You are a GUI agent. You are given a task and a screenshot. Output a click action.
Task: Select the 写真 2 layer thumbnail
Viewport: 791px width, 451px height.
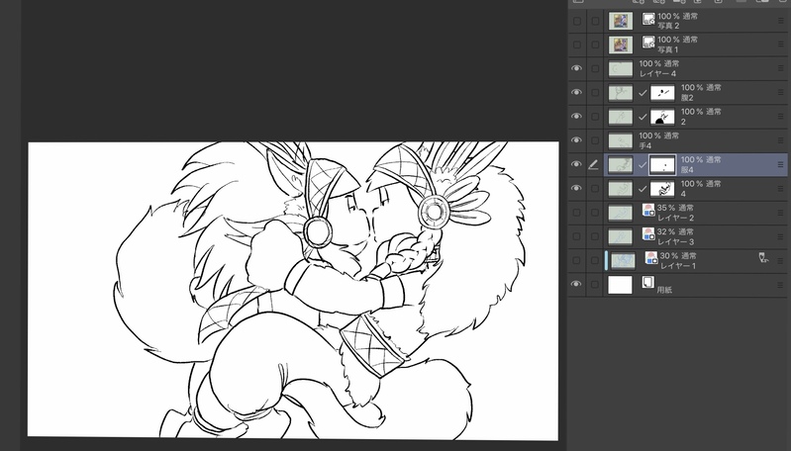pyautogui.click(x=621, y=21)
